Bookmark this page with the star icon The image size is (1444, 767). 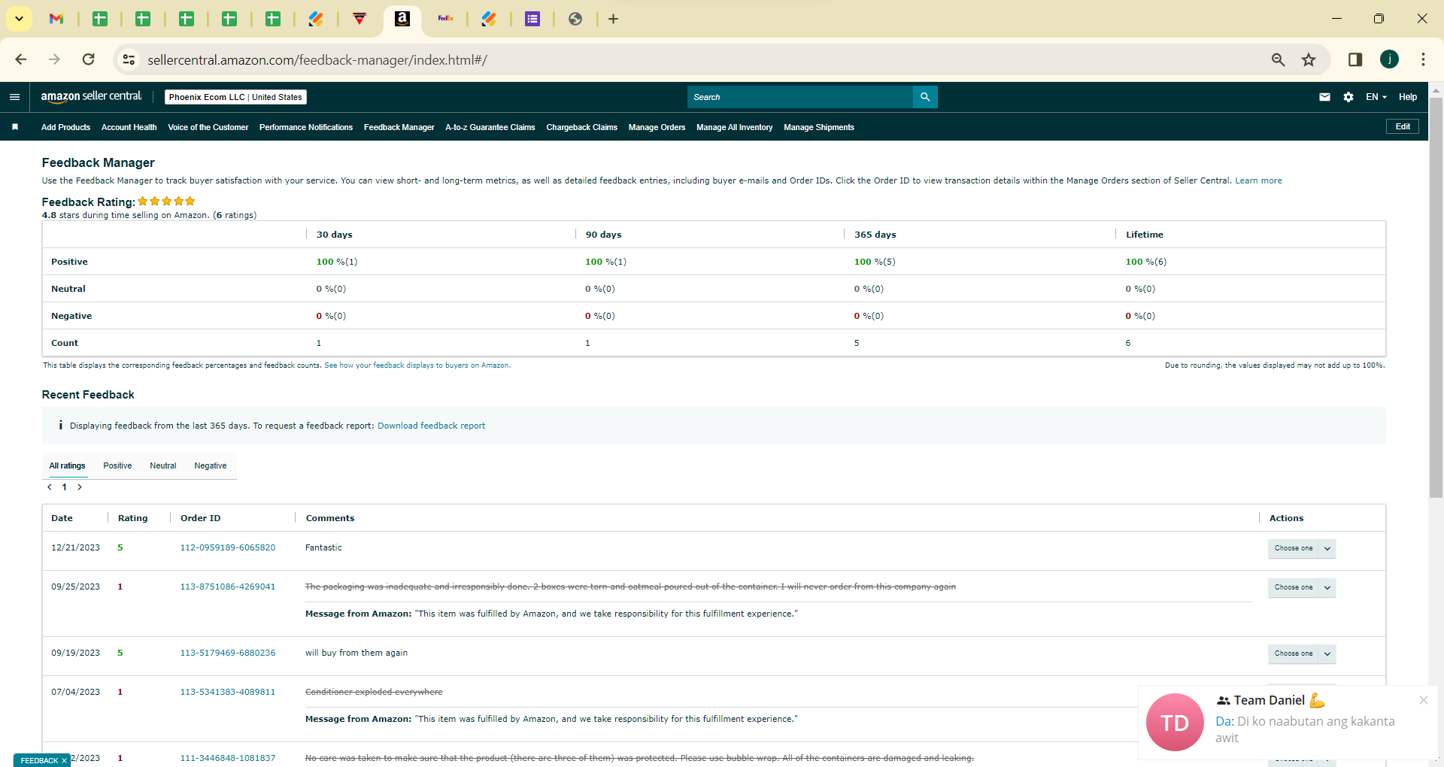coord(1309,59)
